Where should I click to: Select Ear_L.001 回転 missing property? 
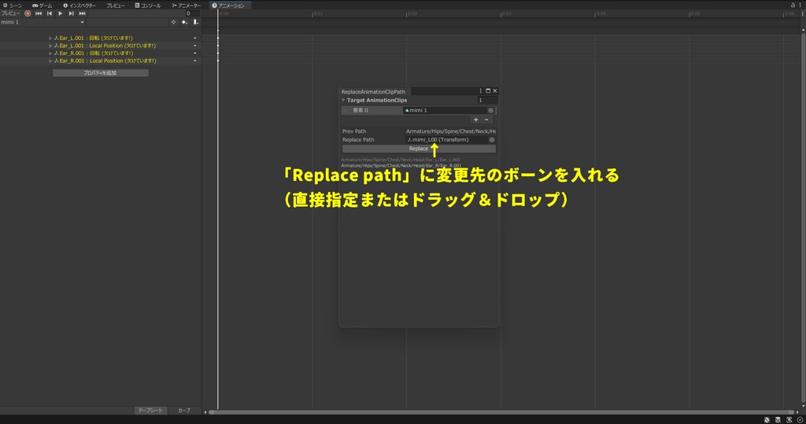point(96,38)
